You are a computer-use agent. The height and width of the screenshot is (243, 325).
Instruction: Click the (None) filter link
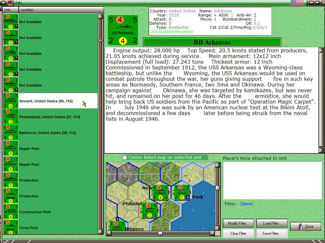point(247,204)
